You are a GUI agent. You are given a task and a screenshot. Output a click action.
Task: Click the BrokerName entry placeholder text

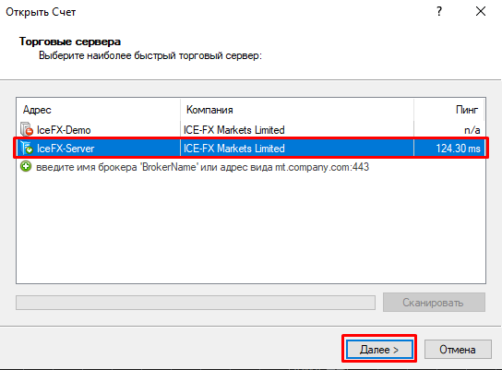(x=203, y=167)
